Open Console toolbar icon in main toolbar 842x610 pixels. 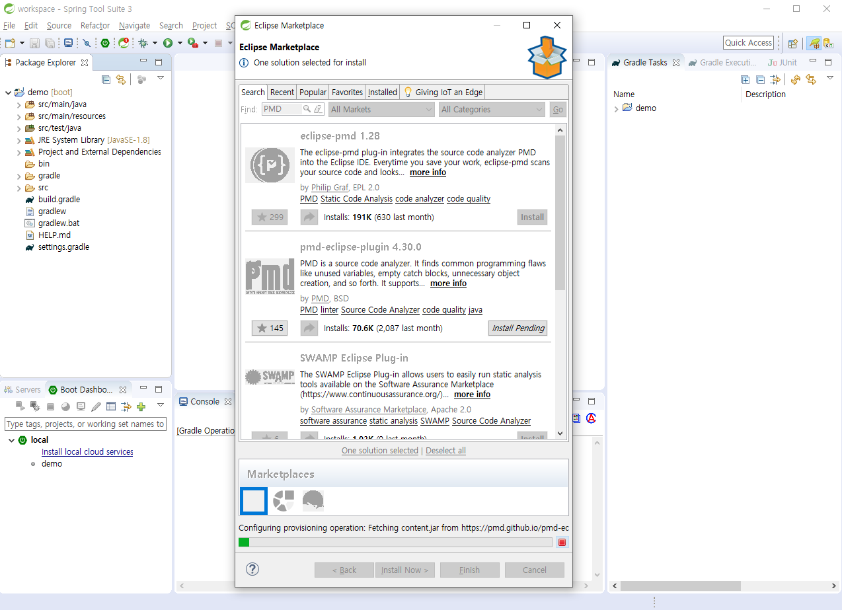(68, 43)
